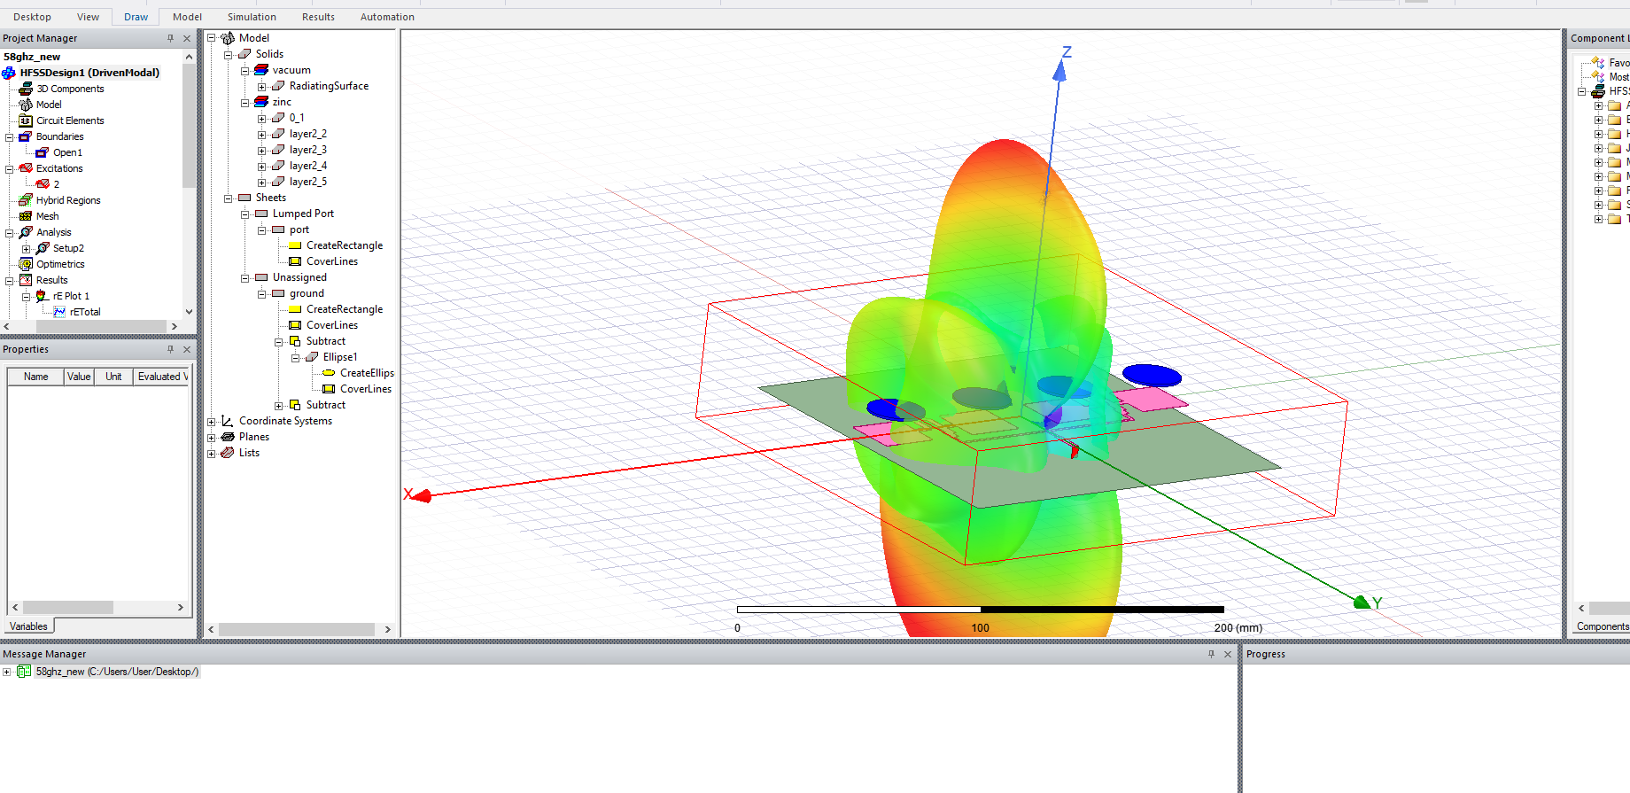Select the RadiatingSurface tree item
1630x793 pixels.
coord(329,86)
